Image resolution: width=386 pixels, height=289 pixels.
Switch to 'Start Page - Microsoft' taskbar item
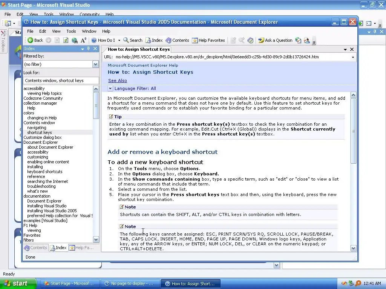pos(70,283)
